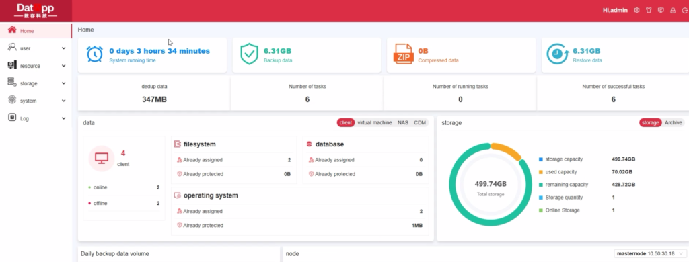689x262 pixels.
Task: Click the green shield backup data icon
Action: tap(249, 54)
